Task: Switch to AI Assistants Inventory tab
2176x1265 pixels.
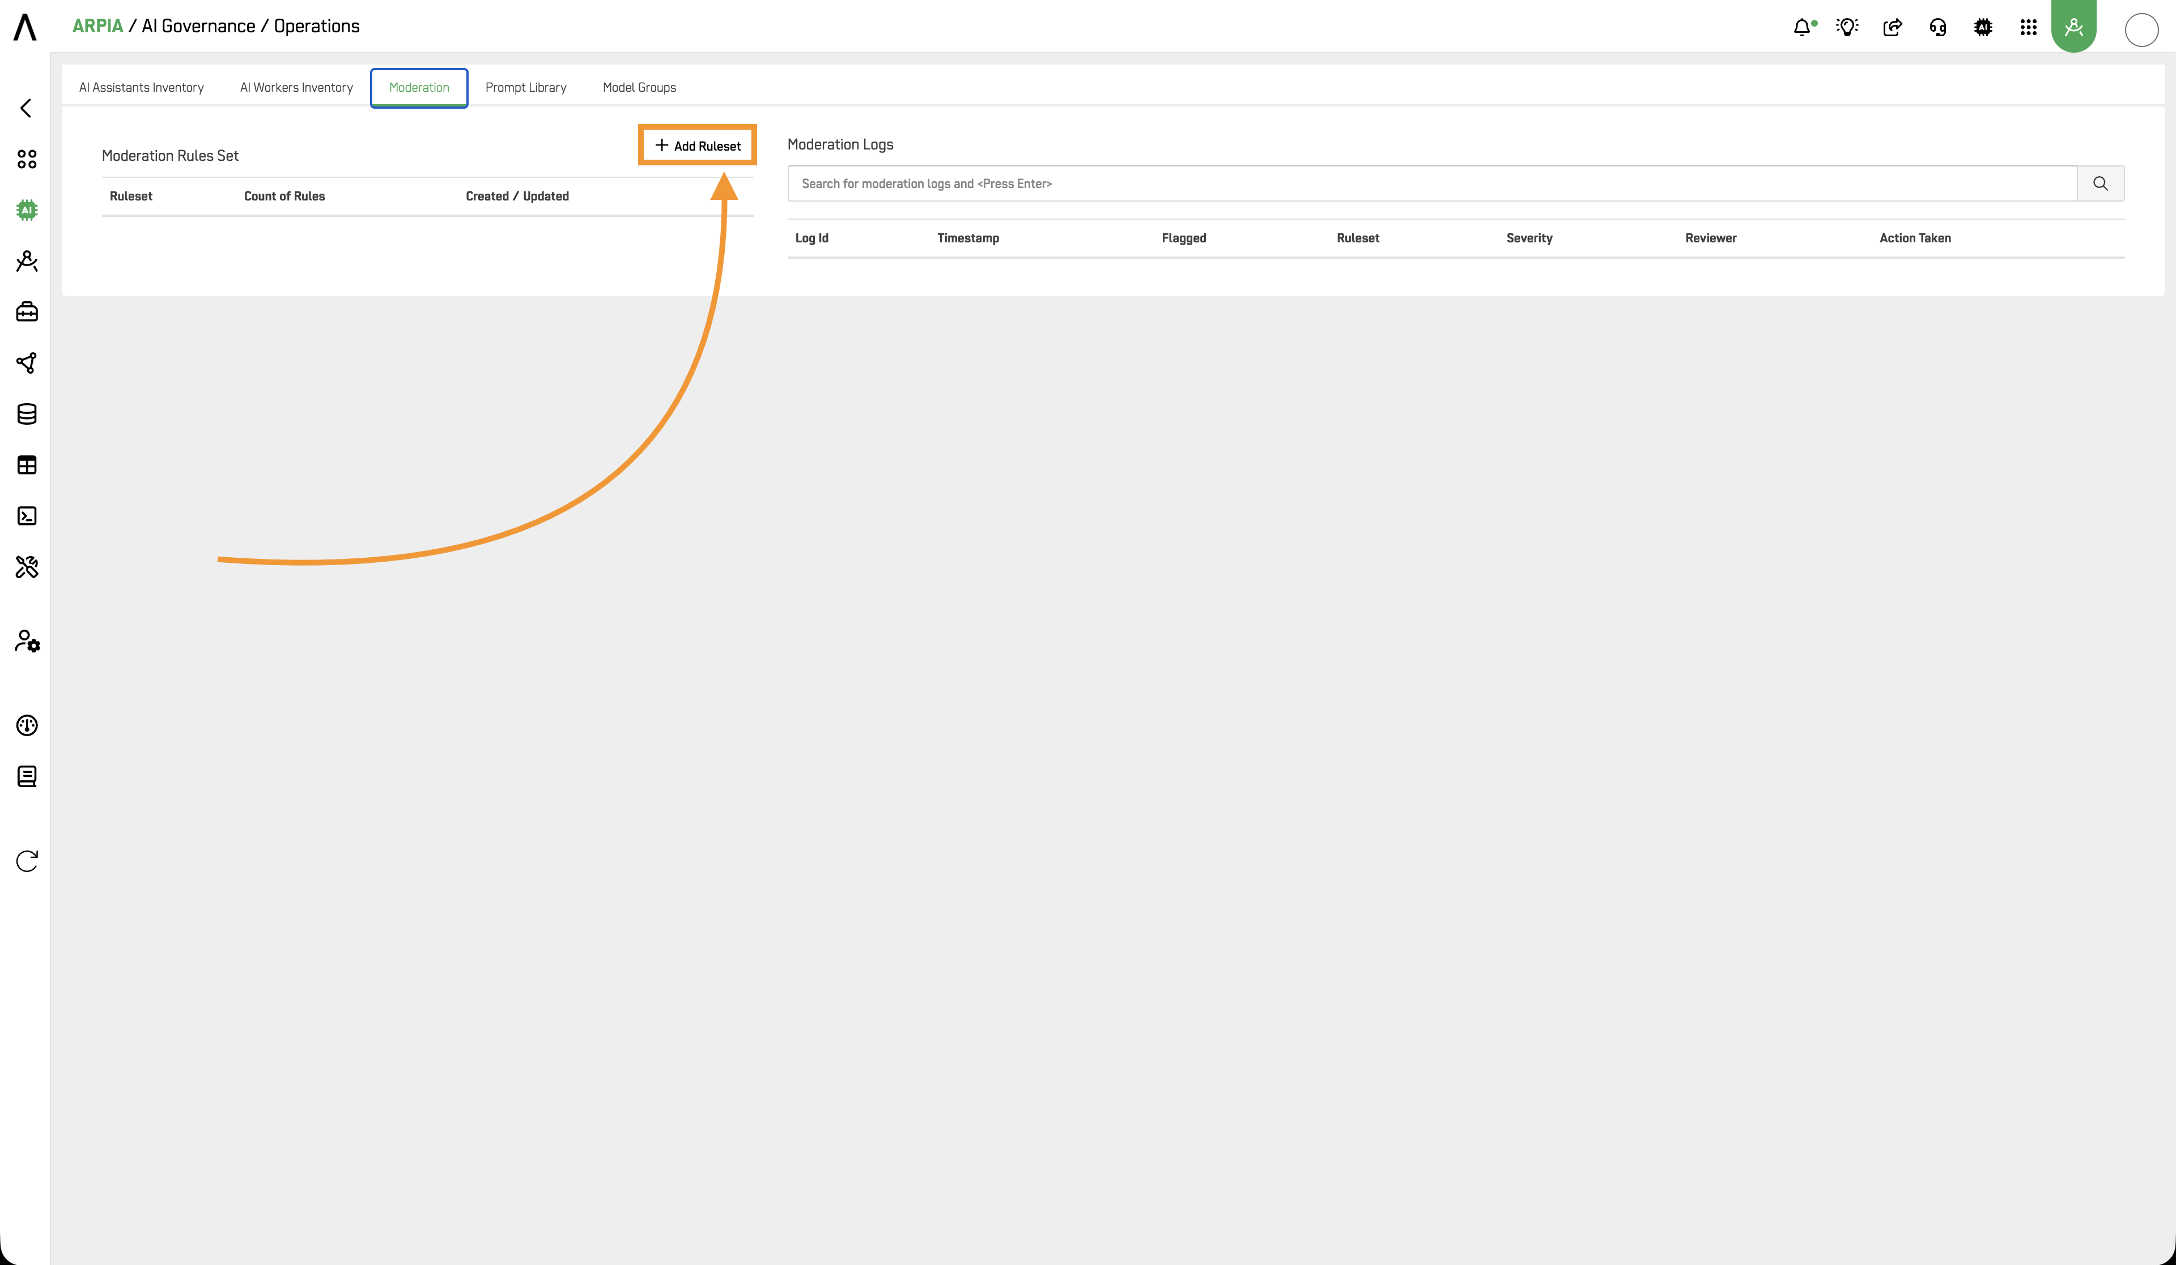Action: [x=142, y=87]
